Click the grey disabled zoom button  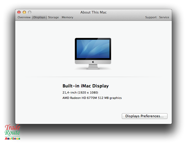point(30,12)
